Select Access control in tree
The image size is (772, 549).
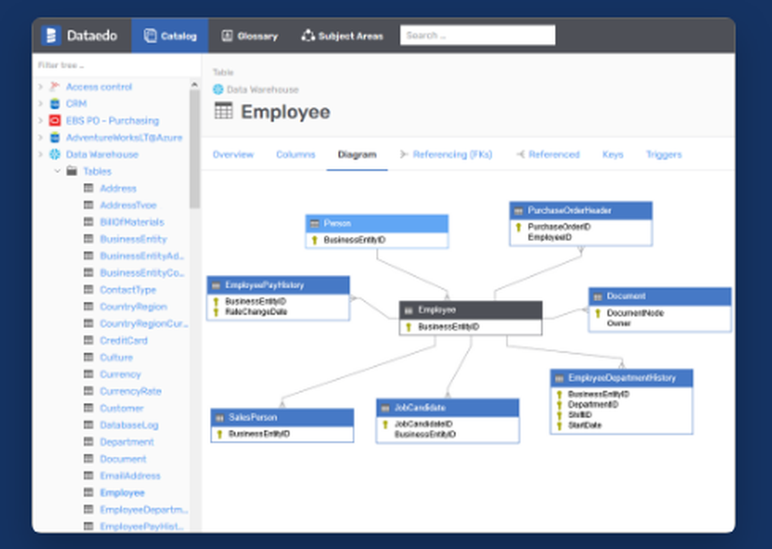(x=99, y=86)
